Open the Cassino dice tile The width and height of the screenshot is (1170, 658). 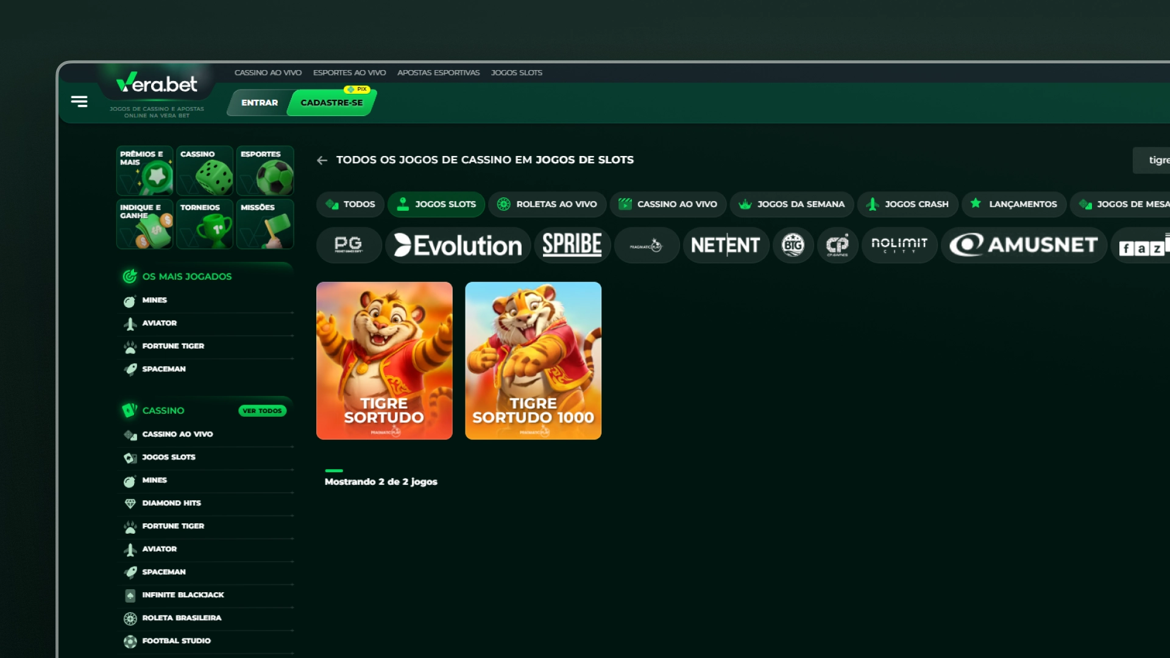(x=205, y=171)
